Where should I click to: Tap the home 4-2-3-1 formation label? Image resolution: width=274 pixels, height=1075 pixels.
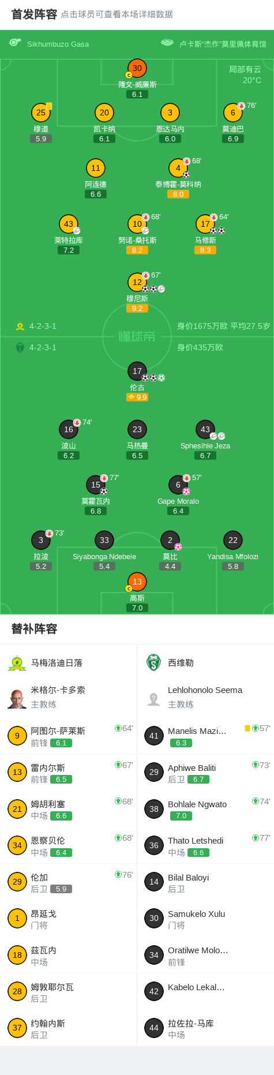coord(43,326)
